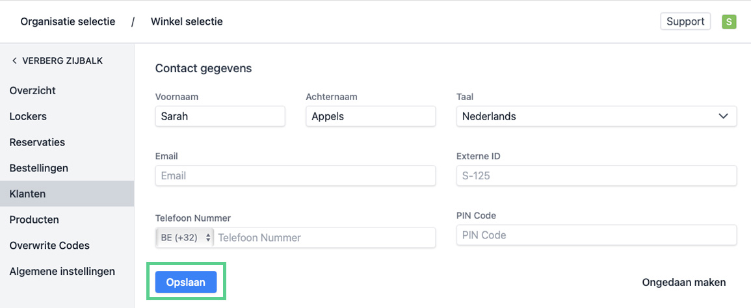751x308 pixels.
Task: Go to Overwrite Codes
Action: (49, 246)
